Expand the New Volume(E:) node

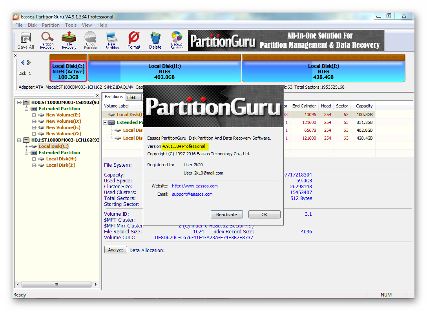tap(34, 115)
